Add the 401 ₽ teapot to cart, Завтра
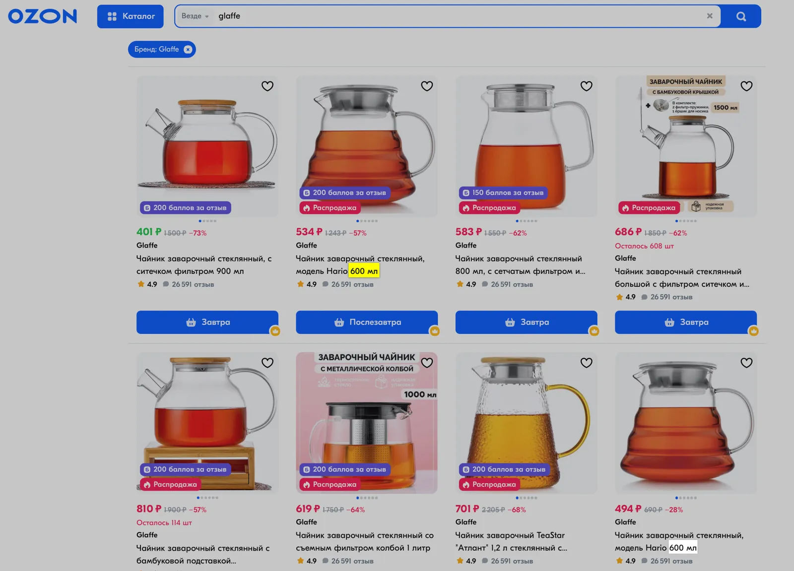Viewport: 794px width, 571px height. tap(207, 322)
